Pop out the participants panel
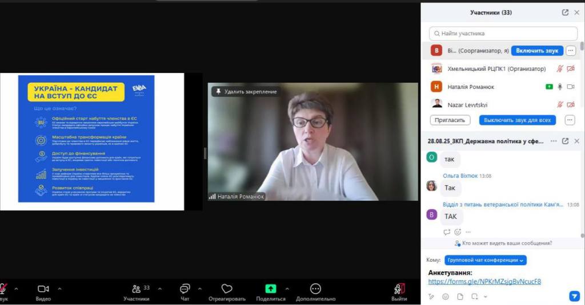The image size is (585, 305). pyautogui.click(x=565, y=13)
